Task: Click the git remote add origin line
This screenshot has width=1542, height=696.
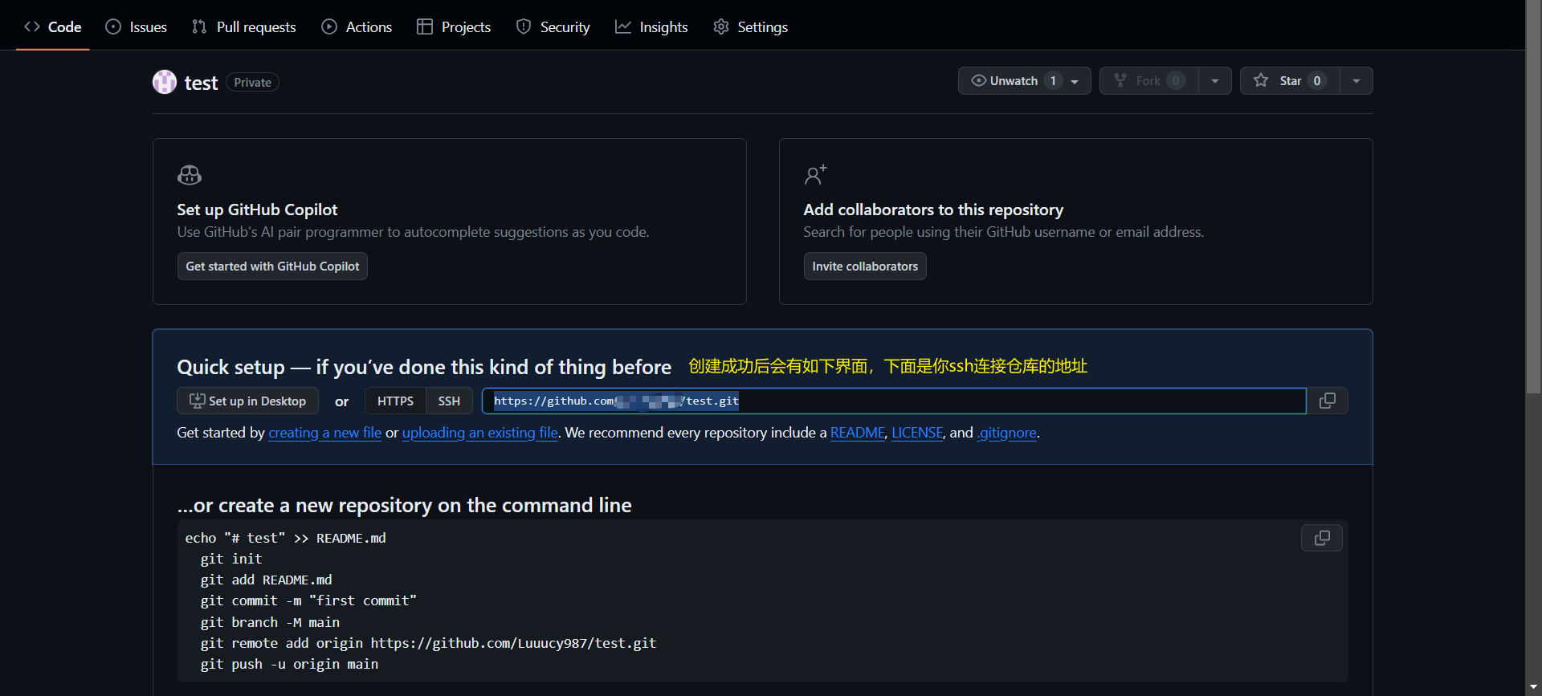Action: pyautogui.click(x=428, y=643)
